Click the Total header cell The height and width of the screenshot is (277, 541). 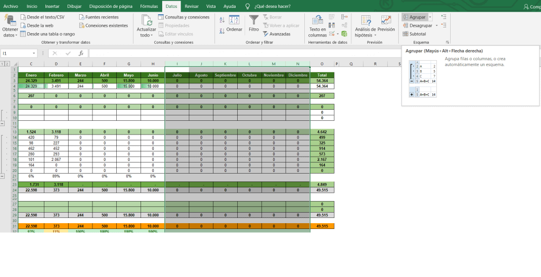click(x=322, y=75)
